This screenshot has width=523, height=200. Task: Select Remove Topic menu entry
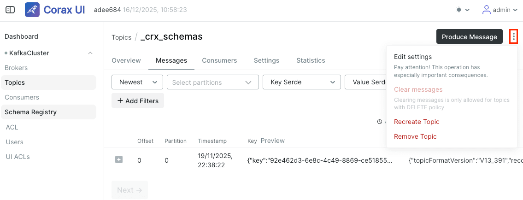tap(415, 136)
